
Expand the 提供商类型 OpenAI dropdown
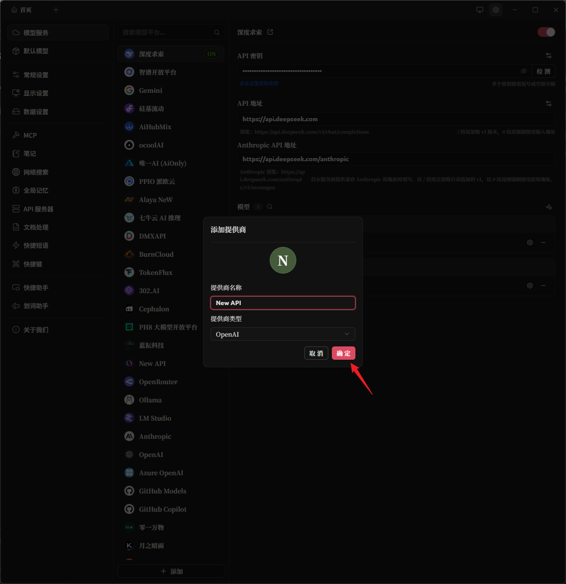point(283,334)
